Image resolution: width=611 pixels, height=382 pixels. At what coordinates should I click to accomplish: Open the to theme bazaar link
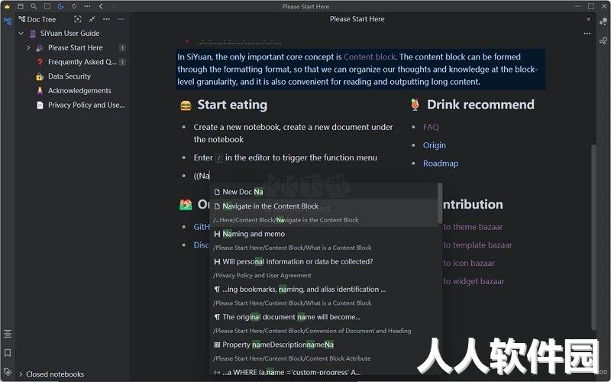(473, 227)
